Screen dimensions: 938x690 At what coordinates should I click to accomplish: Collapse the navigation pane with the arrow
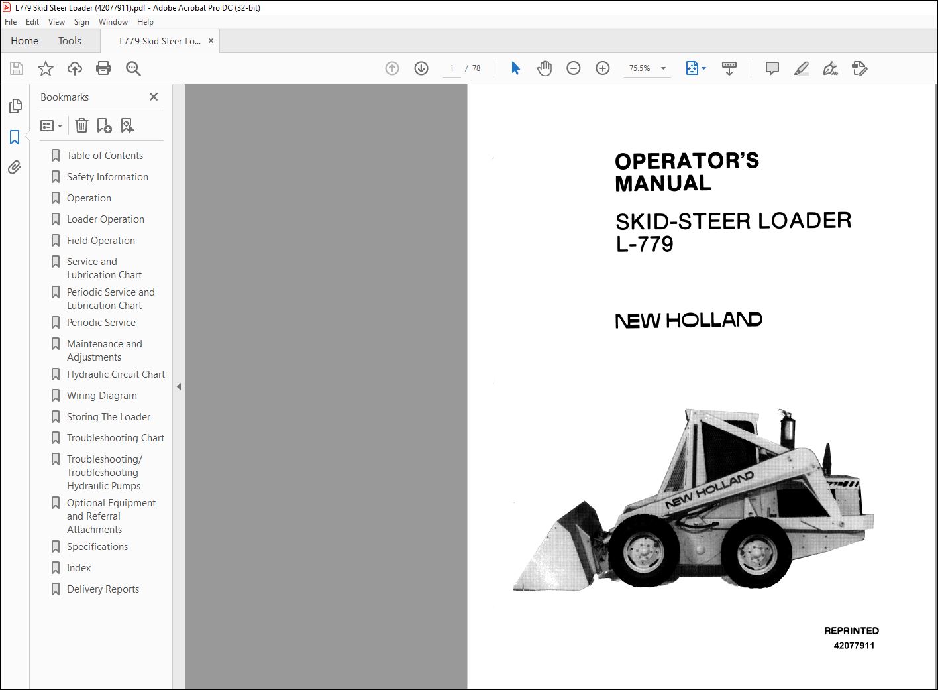point(179,387)
